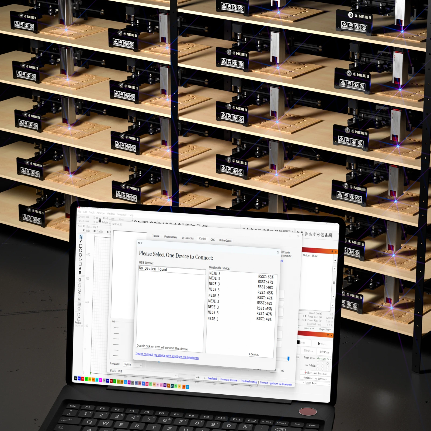Activate the Text tool (A icon)
This screenshot has height=431, width=431.
[x=80, y=268]
